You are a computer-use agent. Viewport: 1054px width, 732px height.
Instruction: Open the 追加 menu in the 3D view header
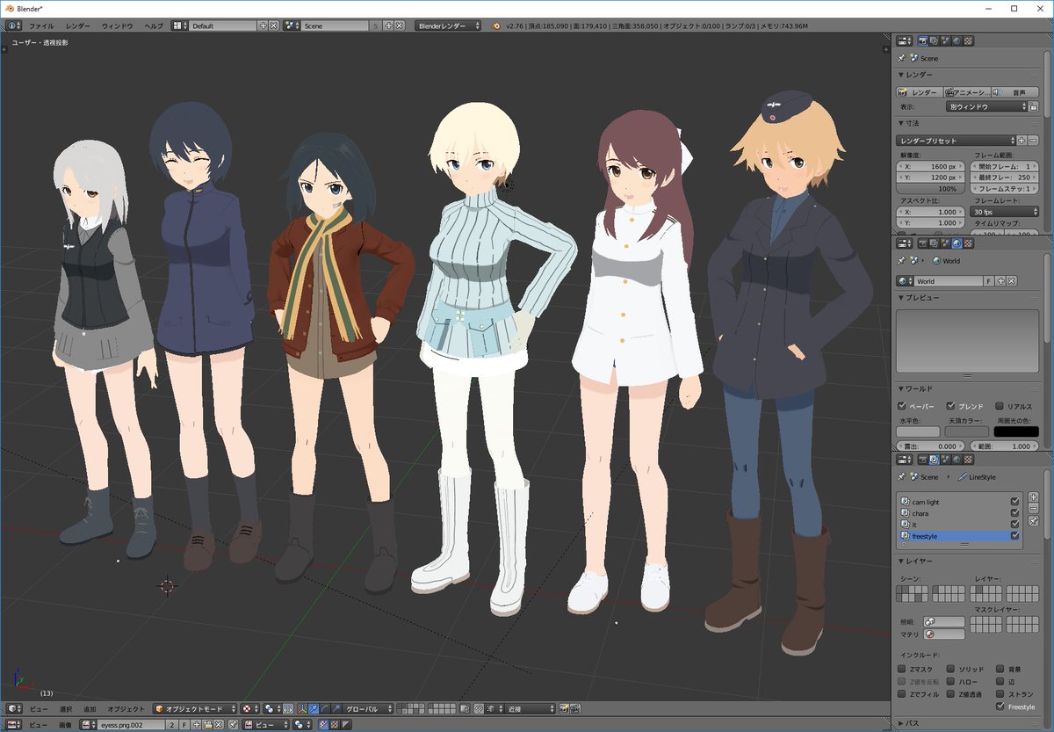point(90,708)
